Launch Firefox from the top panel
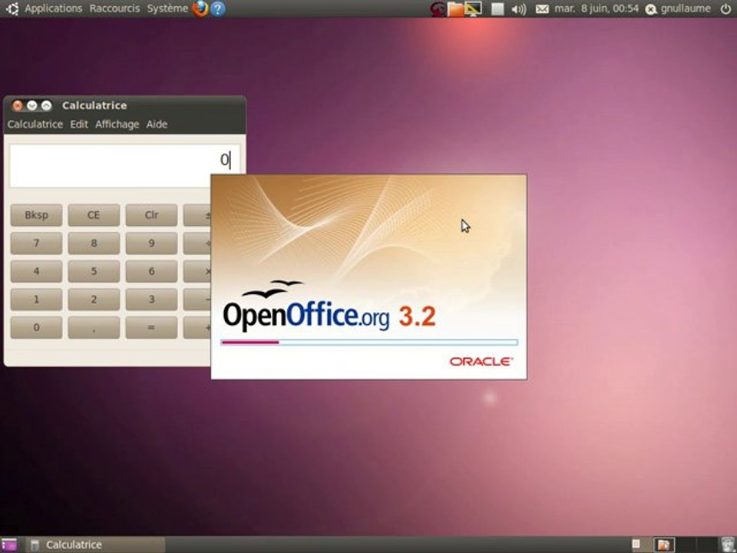This screenshot has height=553, width=737. [x=200, y=8]
